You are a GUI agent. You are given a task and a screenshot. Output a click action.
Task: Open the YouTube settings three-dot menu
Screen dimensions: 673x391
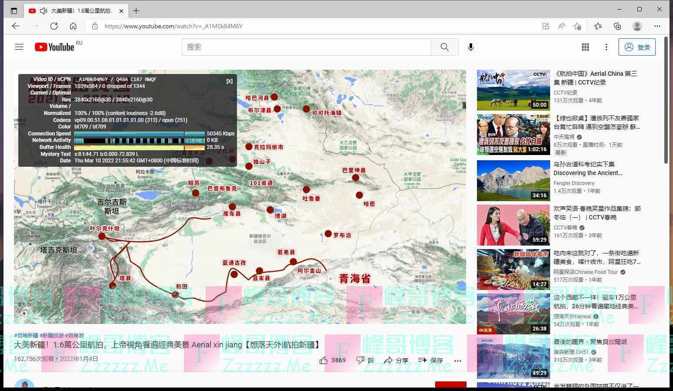point(606,47)
